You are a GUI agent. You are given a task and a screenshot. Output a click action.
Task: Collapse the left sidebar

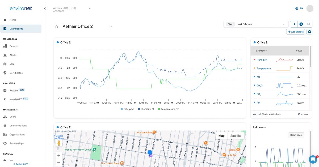point(45,8)
